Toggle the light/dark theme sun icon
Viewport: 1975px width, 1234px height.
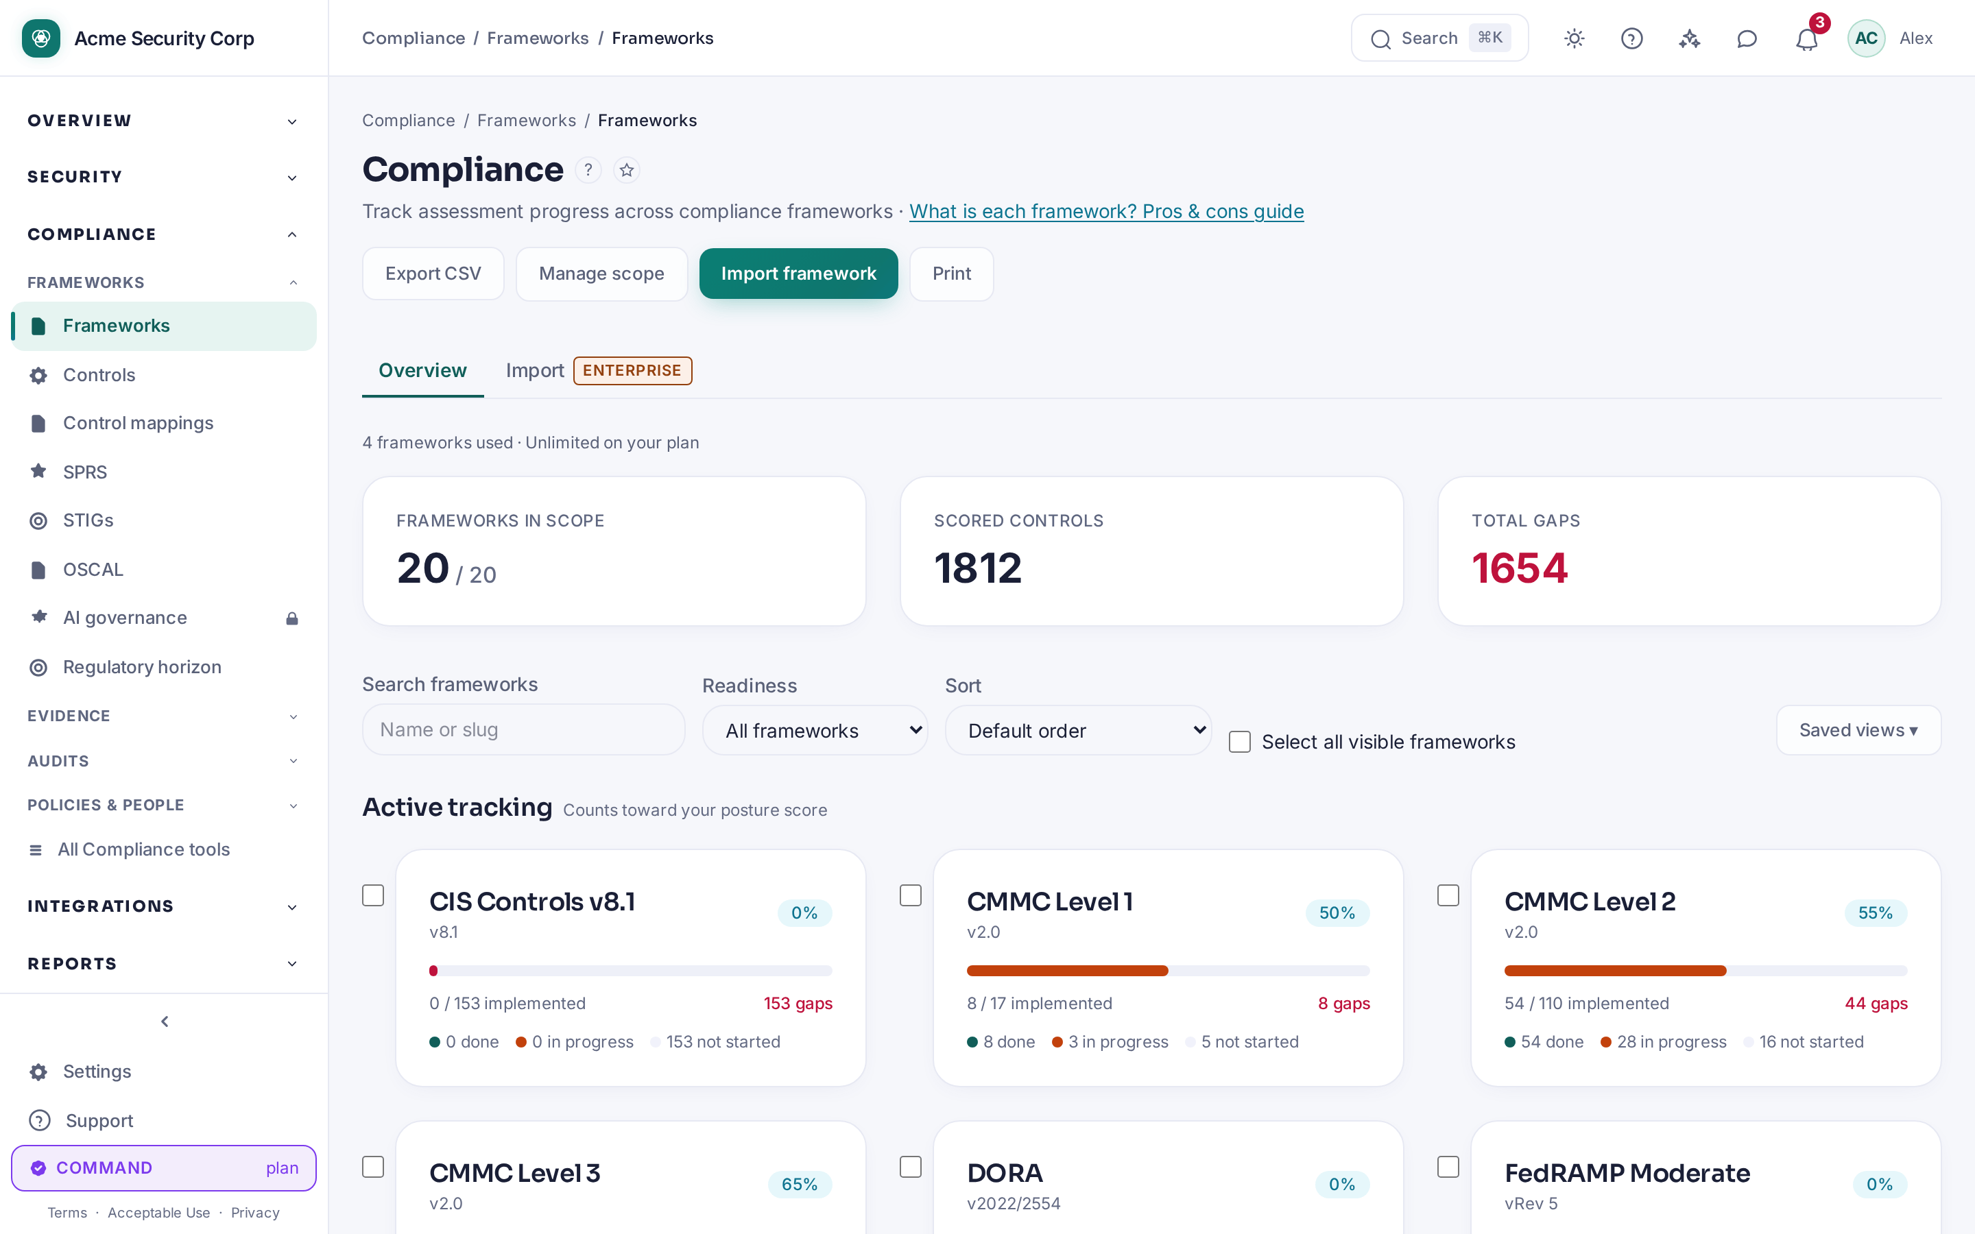click(1575, 38)
